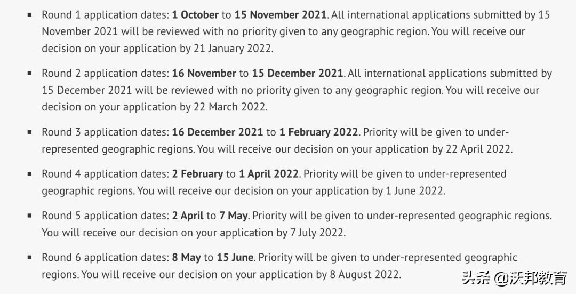Screen dimensions: 576x294
Task: Click the bold "1 October" date
Action: click(x=195, y=14)
